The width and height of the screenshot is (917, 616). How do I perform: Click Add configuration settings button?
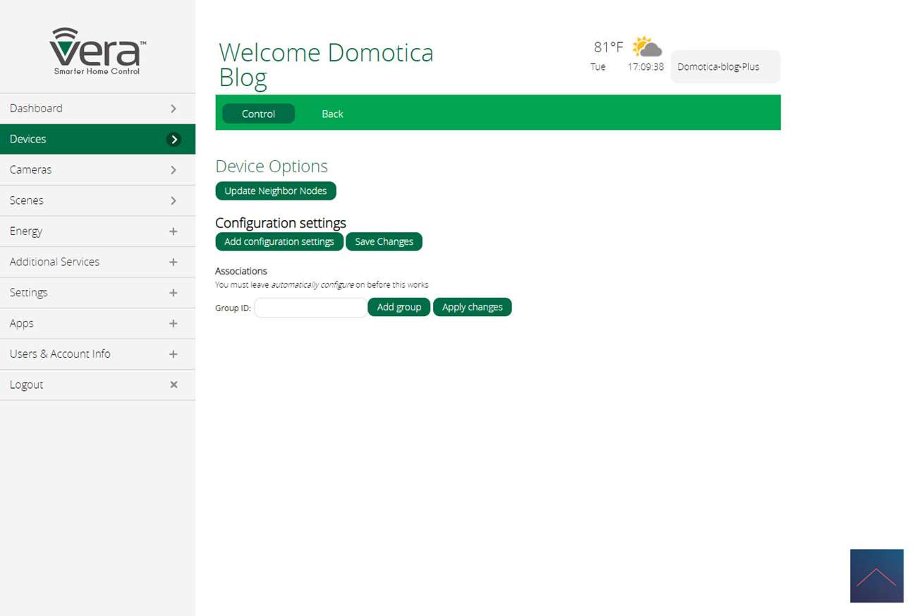tap(279, 241)
